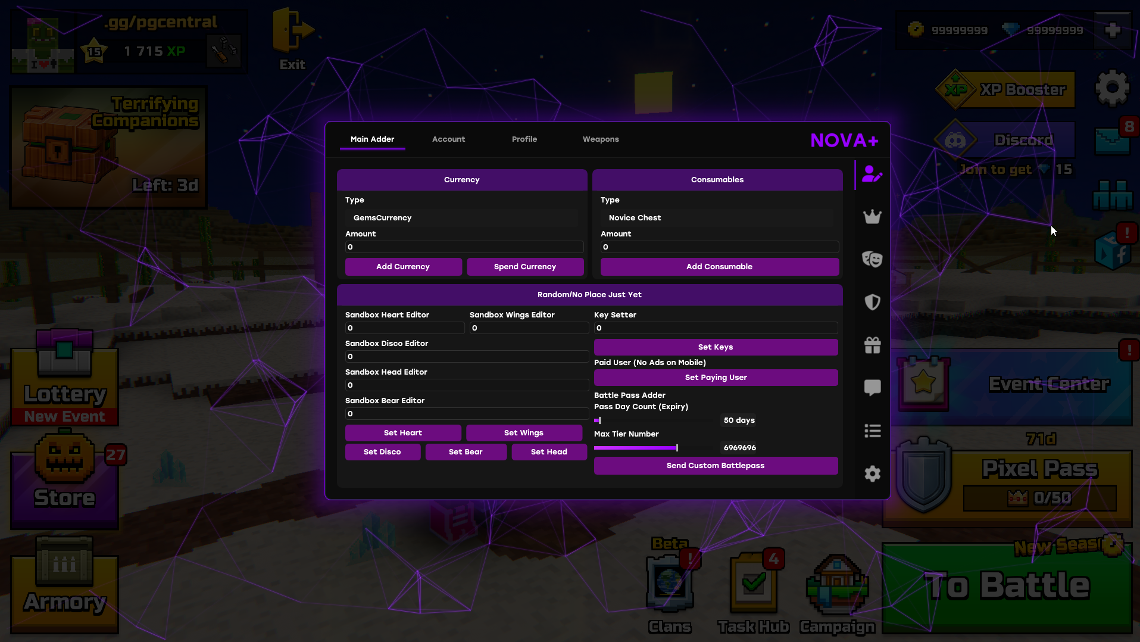Screen dimensions: 1140x642
Task: Click the Exit door icon
Action: (x=292, y=30)
